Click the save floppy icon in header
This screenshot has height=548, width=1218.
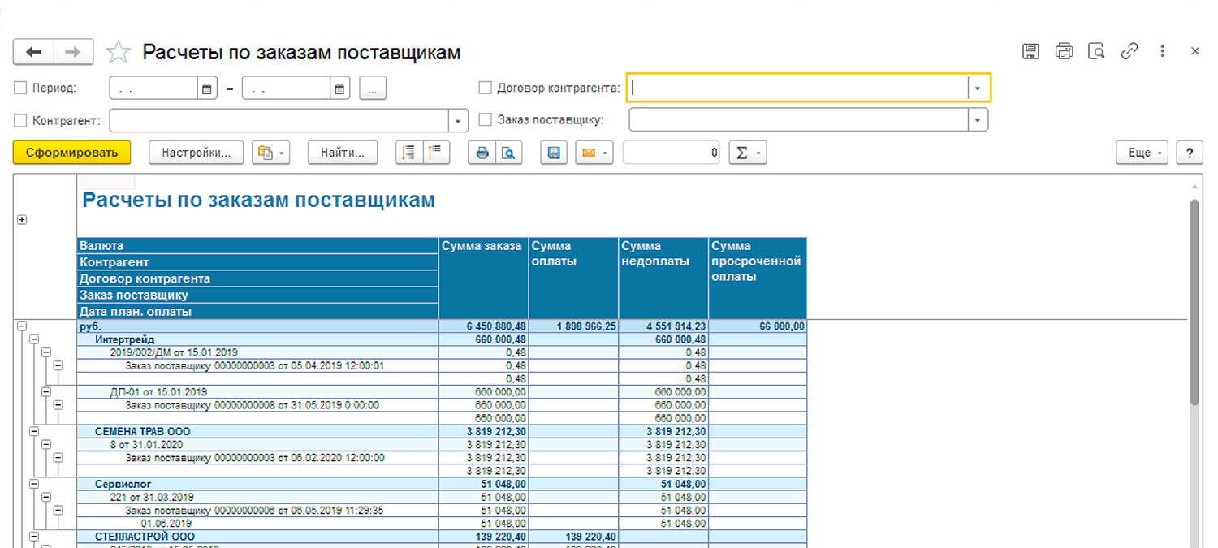[x=1030, y=51]
